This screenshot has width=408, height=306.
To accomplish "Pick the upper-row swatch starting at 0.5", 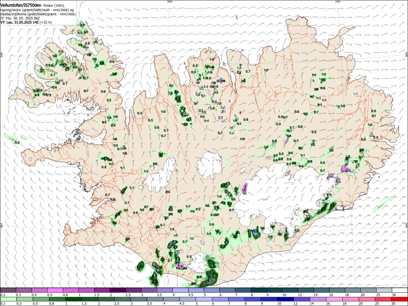I will point(55,290).
